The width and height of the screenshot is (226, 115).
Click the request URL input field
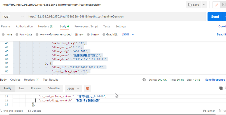pyautogui.click(x=115, y=17)
